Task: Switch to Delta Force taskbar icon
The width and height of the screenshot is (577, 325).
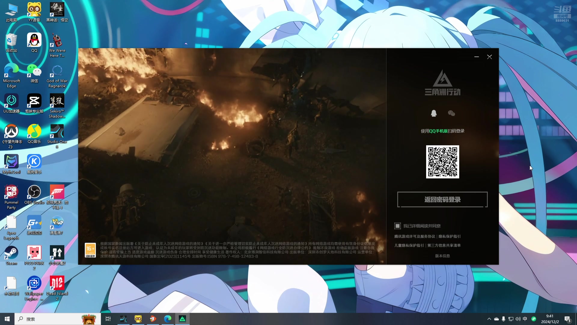Action: (x=182, y=319)
